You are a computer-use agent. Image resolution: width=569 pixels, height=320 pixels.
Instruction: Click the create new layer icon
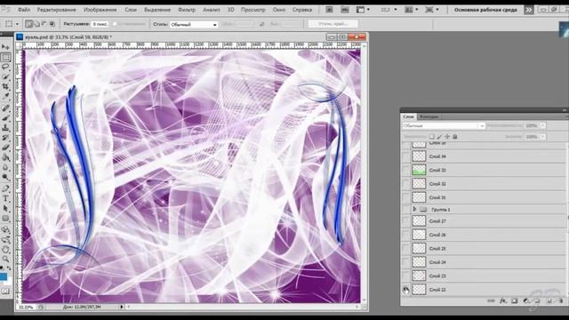[x=549, y=300]
